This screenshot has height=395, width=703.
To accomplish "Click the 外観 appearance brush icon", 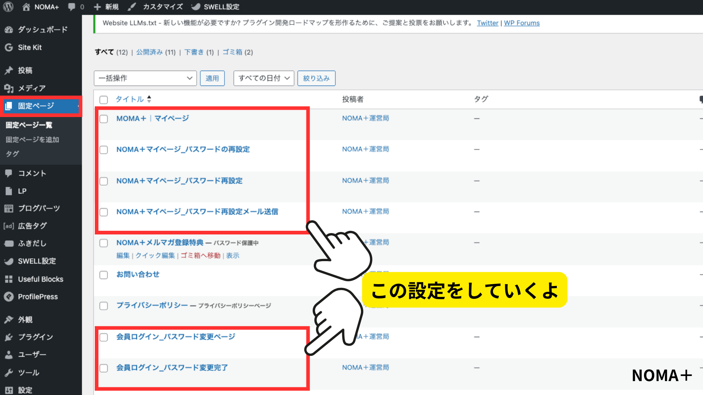I will (9, 320).
